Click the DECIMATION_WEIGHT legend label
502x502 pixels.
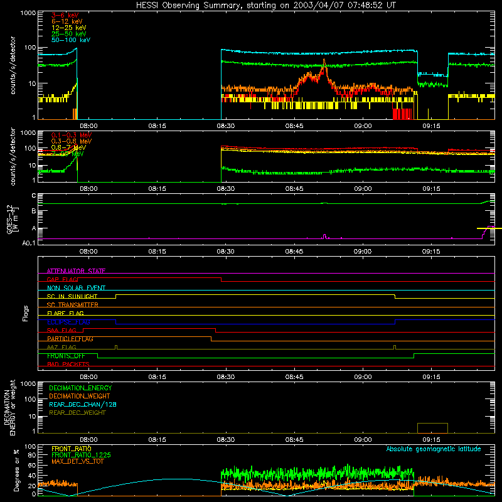tap(80, 396)
